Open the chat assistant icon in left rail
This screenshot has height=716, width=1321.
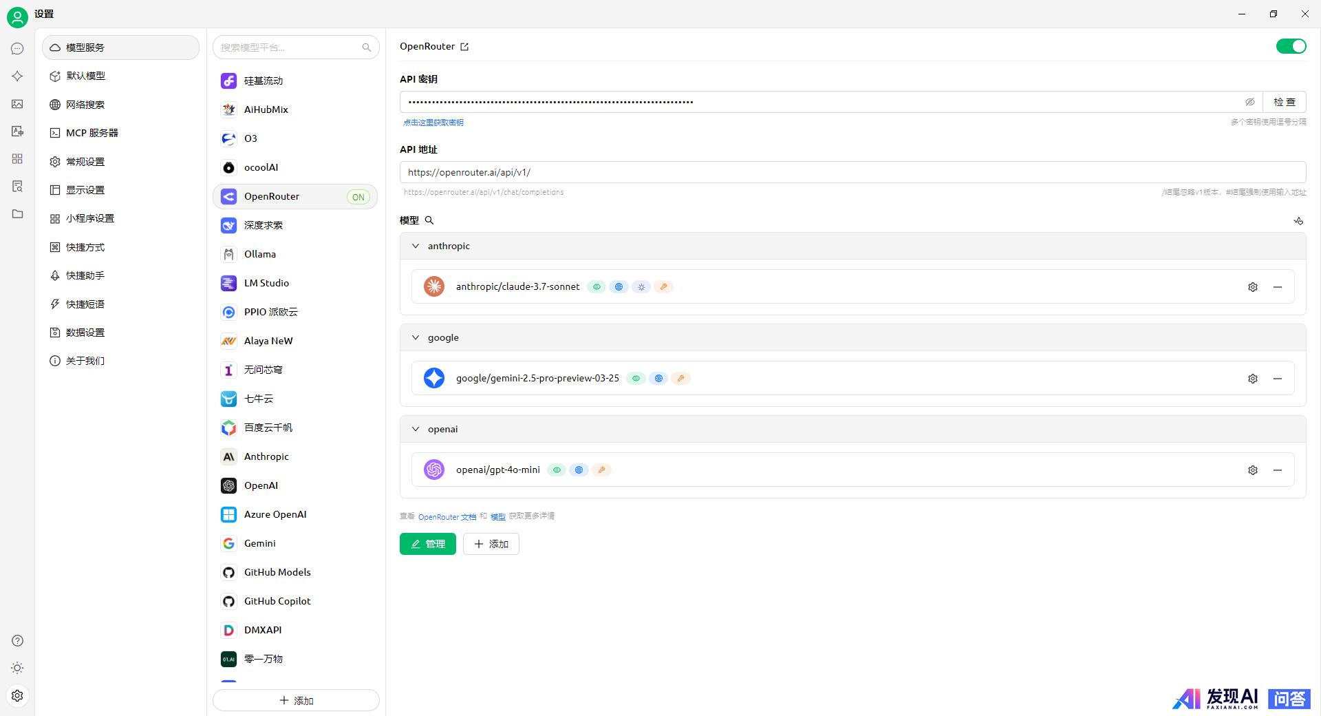pos(17,49)
